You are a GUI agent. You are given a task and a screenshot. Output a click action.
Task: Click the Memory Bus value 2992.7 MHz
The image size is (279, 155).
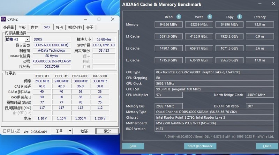tap(168, 106)
